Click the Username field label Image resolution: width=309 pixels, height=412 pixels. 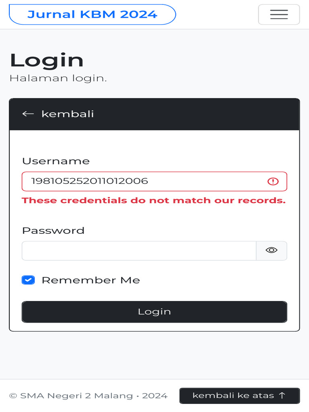(x=56, y=161)
